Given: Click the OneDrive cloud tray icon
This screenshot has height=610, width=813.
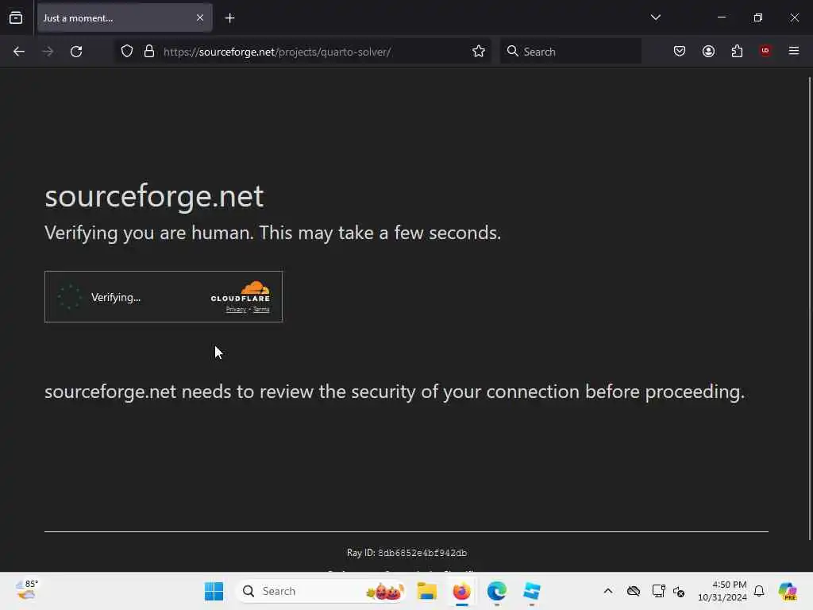Looking at the screenshot, I should tap(634, 591).
